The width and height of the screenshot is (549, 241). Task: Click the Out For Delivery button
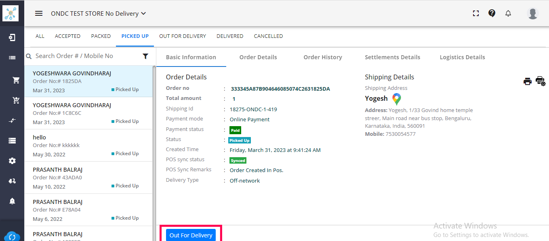click(191, 235)
